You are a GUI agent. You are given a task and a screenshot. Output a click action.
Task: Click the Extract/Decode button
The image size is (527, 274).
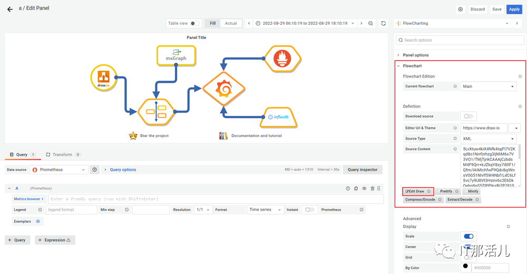coord(463,200)
